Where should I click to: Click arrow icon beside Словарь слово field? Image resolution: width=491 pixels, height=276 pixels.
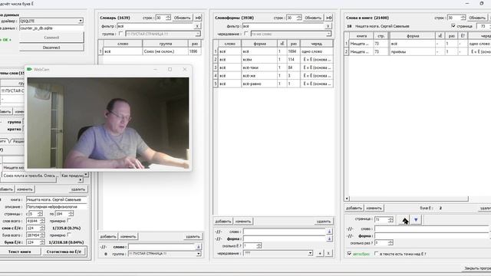pos(198,247)
